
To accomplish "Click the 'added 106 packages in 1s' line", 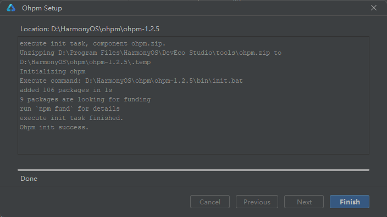I will click(66, 90).
